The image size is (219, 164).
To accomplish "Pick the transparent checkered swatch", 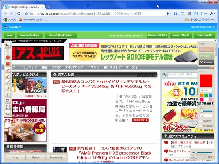I will pos(211,99).
